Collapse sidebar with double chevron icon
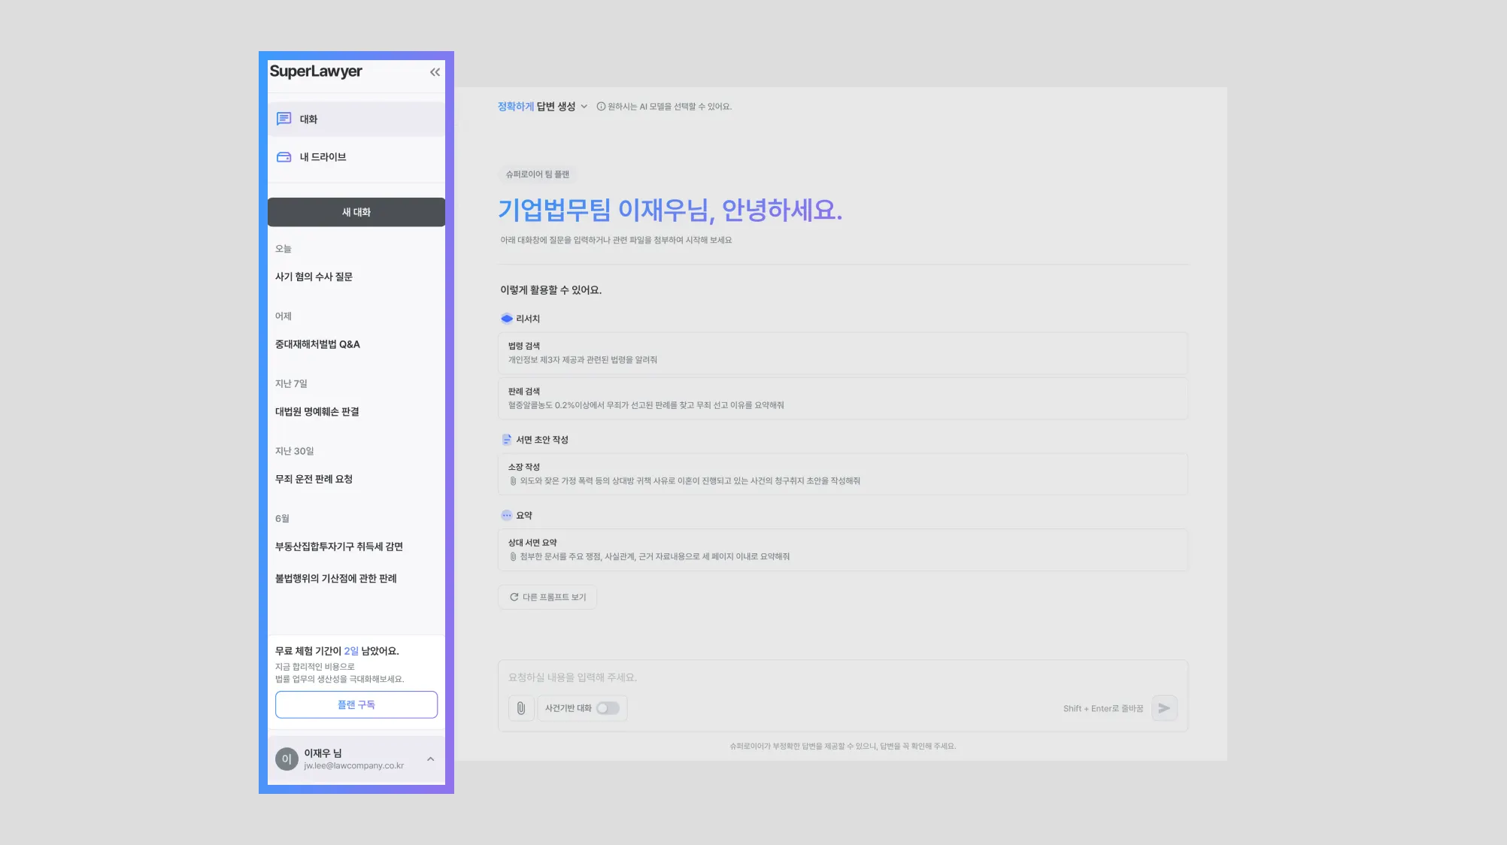The width and height of the screenshot is (1507, 845). coord(435,72)
